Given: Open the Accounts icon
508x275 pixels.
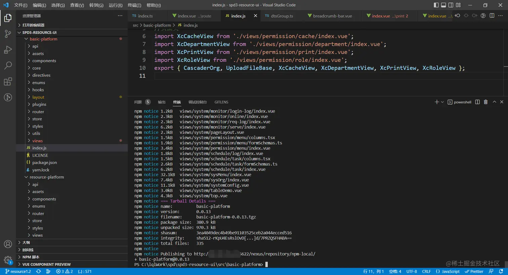Looking at the screenshot, I should (x=8, y=244).
